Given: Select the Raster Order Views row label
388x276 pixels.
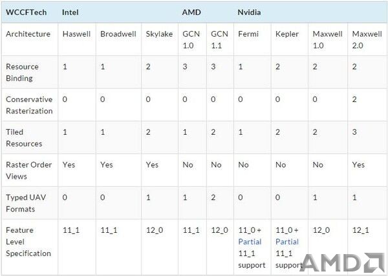Looking at the screenshot, I should pyautogui.click(x=28, y=170).
